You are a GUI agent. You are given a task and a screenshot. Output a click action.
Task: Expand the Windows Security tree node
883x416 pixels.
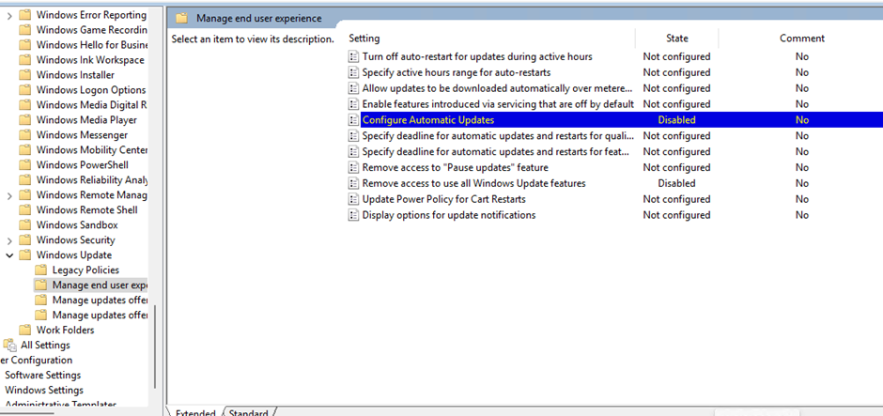(x=9, y=240)
